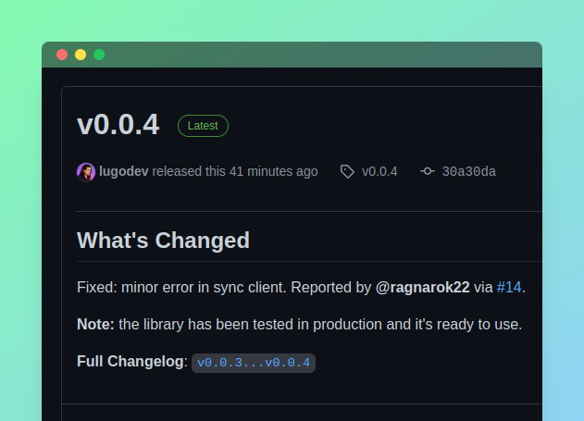Image resolution: width=584 pixels, height=421 pixels.
Task: Click the yellow minimize window dot
Action: pos(81,55)
